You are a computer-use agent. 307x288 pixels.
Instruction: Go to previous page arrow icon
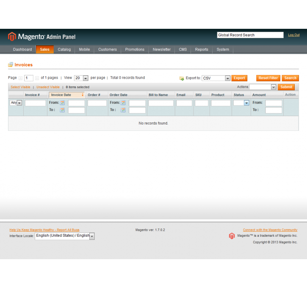click(x=20, y=78)
